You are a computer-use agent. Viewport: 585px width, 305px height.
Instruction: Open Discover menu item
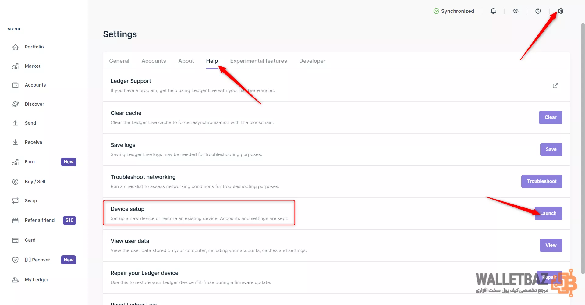(34, 104)
